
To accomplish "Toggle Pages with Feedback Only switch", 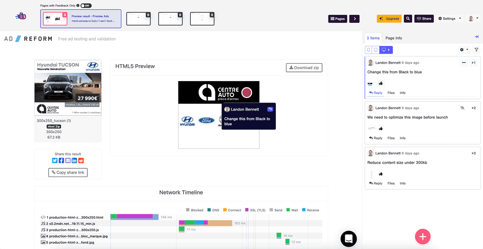I will 86,5.
